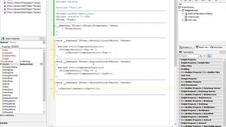
Task: Select TForm1 constructor in structure tree
Action: point(24,3)
